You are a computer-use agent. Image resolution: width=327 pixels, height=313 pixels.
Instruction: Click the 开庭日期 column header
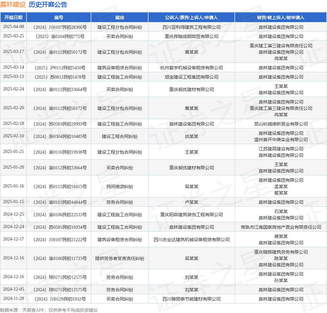13,18
